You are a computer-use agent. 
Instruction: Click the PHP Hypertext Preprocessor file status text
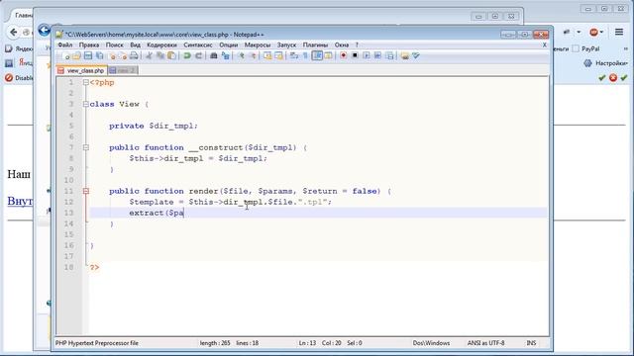click(97, 343)
